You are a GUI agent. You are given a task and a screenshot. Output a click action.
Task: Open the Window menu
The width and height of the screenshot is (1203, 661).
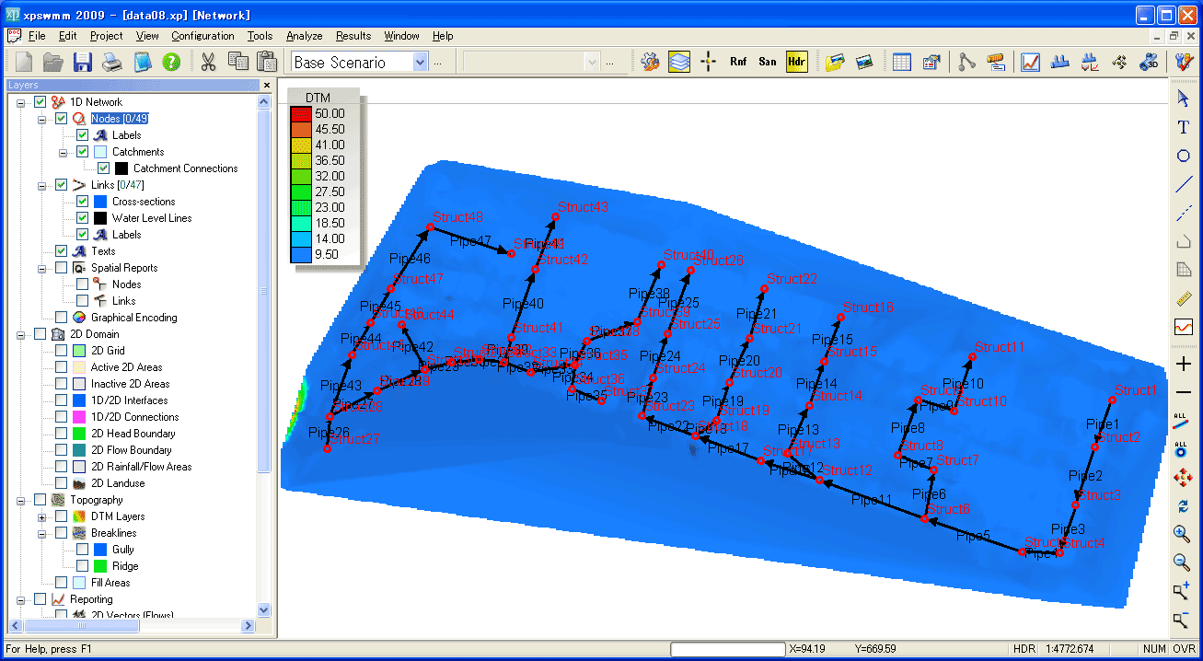coord(401,36)
